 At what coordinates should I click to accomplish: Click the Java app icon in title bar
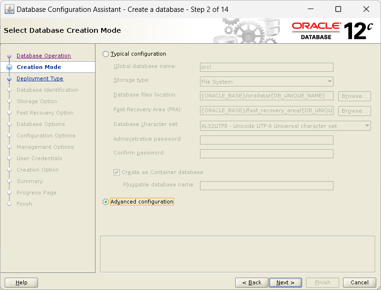(9, 10)
